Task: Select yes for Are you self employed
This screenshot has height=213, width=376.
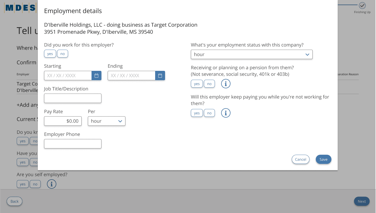Action: pyautogui.click(x=23, y=184)
